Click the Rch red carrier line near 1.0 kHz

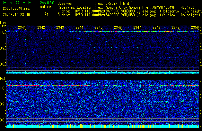tap(102, 86)
